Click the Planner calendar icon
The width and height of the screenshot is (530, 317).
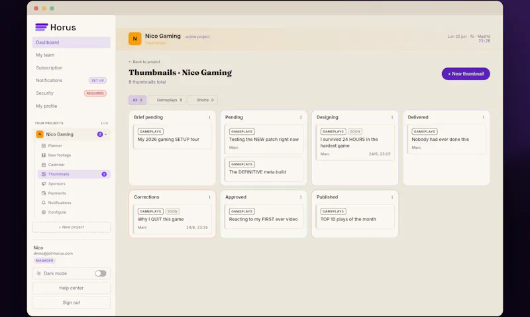(x=44, y=146)
